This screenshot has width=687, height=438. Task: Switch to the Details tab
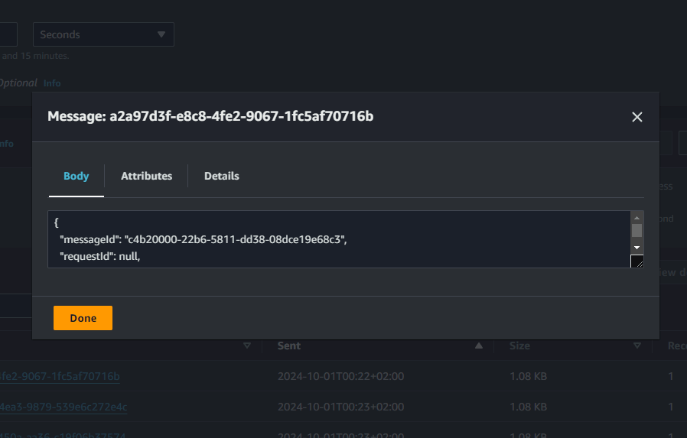[x=221, y=176]
